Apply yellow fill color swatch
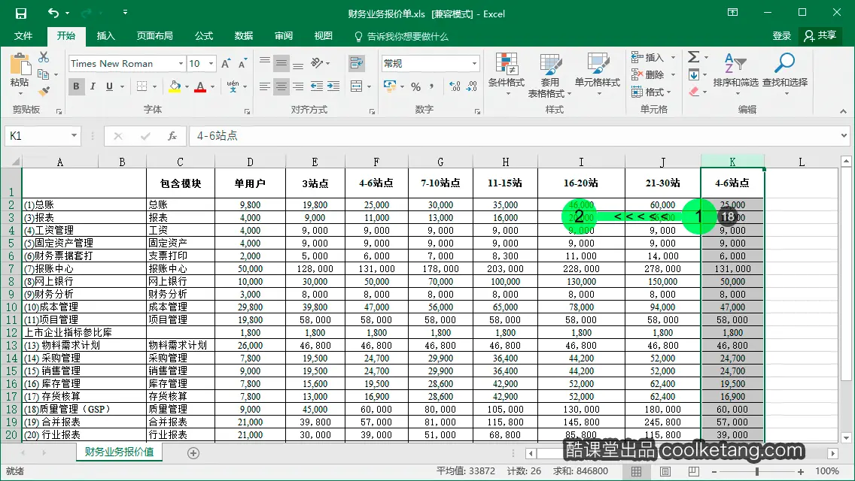Screen dimensions: 855x481 click(175, 86)
